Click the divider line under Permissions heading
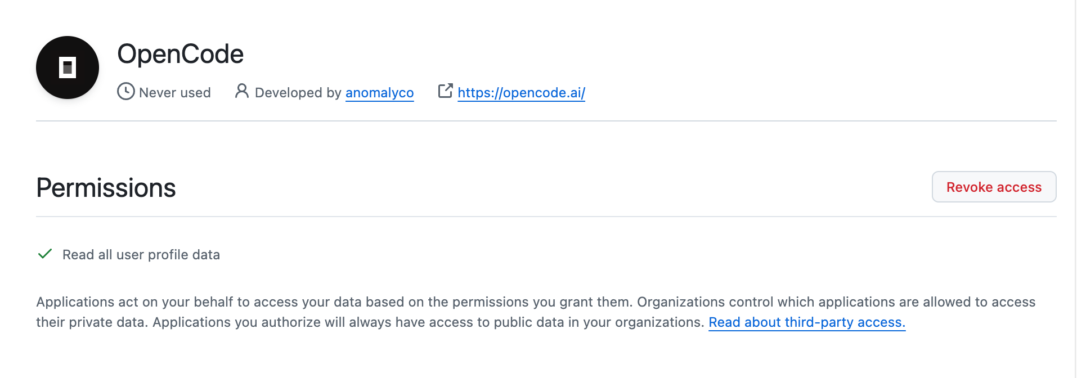The height and width of the screenshot is (378, 1077). [x=546, y=217]
